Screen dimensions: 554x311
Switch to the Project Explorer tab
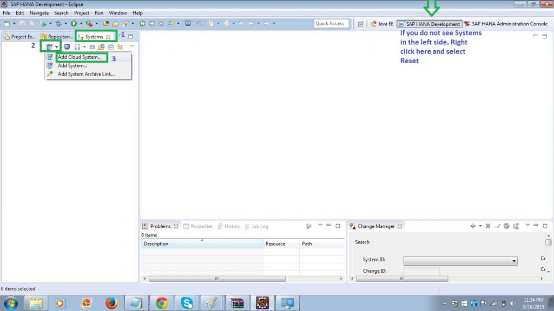(20, 37)
